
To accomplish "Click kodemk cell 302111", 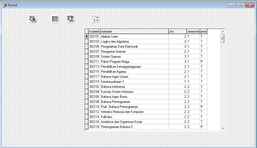I will pyautogui.click(x=94, y=62).
